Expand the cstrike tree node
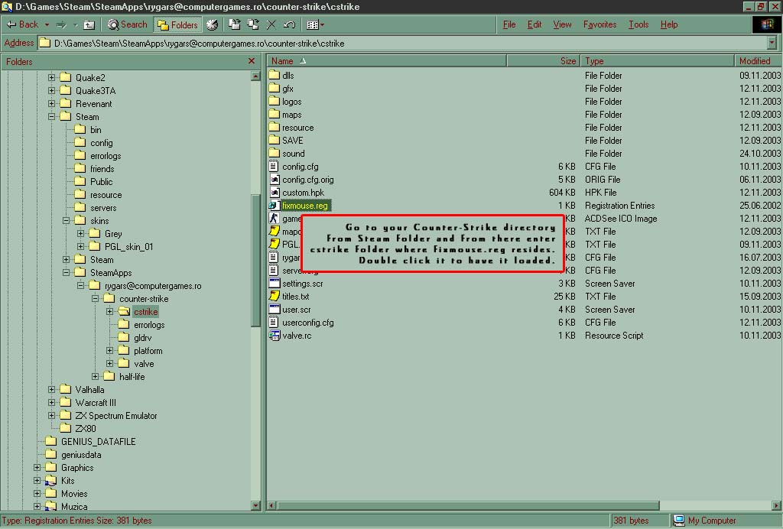Viewport: 783px width, 529px height. click(x=110, y=311)
